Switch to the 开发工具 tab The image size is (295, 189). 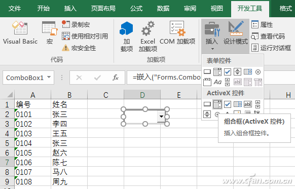click(x=250, y=9)
